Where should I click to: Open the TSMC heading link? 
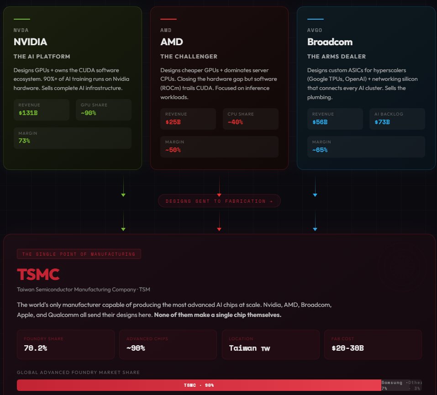(38, 274)
